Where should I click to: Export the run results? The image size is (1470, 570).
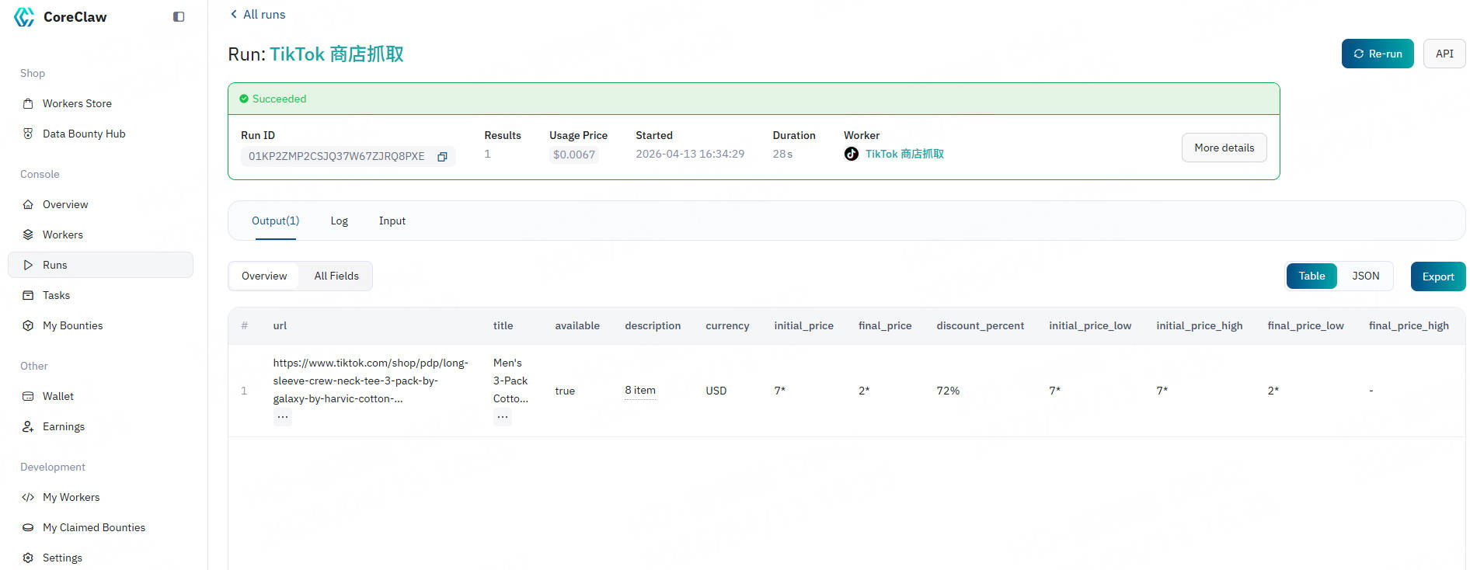pyautogui.click(x=1437, y=276)
